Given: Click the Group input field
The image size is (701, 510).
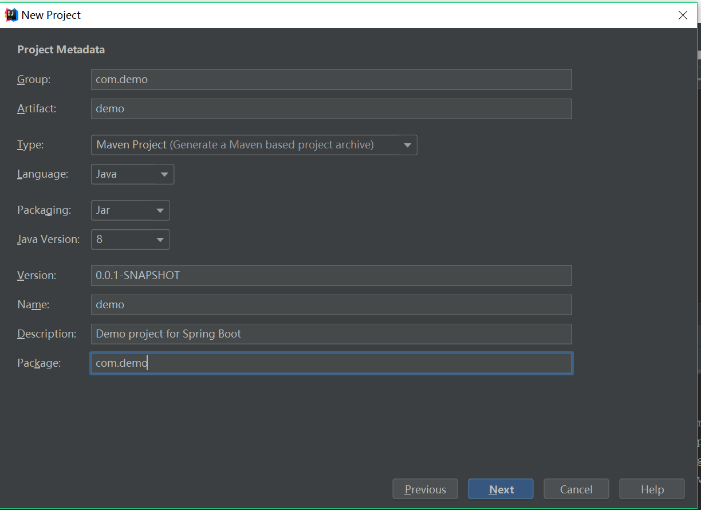Looking at the screenshot, I should (331, 80).
